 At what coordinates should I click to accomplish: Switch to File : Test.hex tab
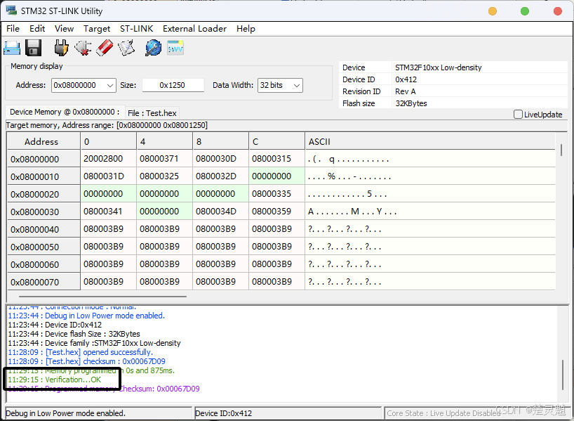point(152,113)
